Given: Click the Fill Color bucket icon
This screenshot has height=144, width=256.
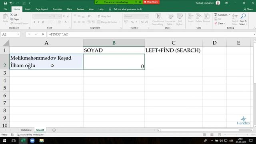Looking at the screenshot, I should coord(59,22).
